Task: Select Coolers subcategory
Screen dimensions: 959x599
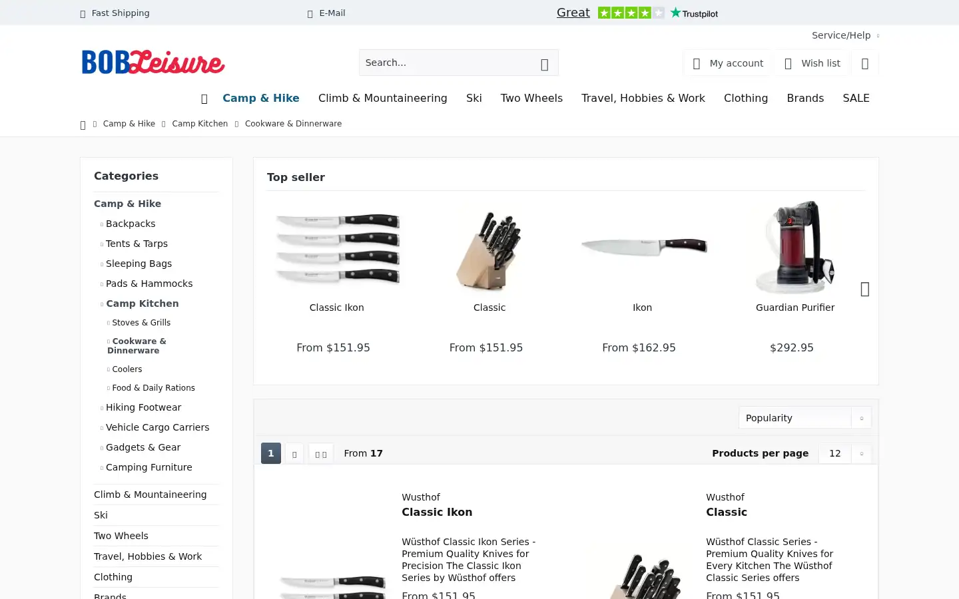Action: (127, 369)
